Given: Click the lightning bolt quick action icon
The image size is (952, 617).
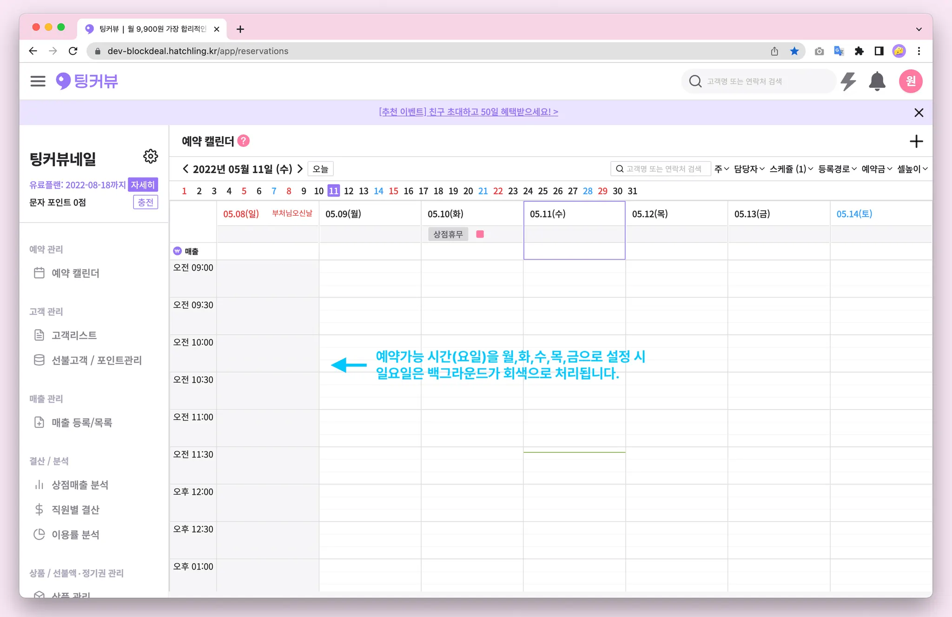Looking at the screenshot, I should [x=848, y=81].
